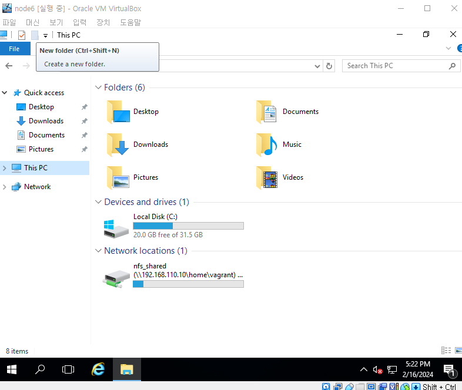Open the address bar history dropdown
The image size is (462, 390).
(317, 66)
